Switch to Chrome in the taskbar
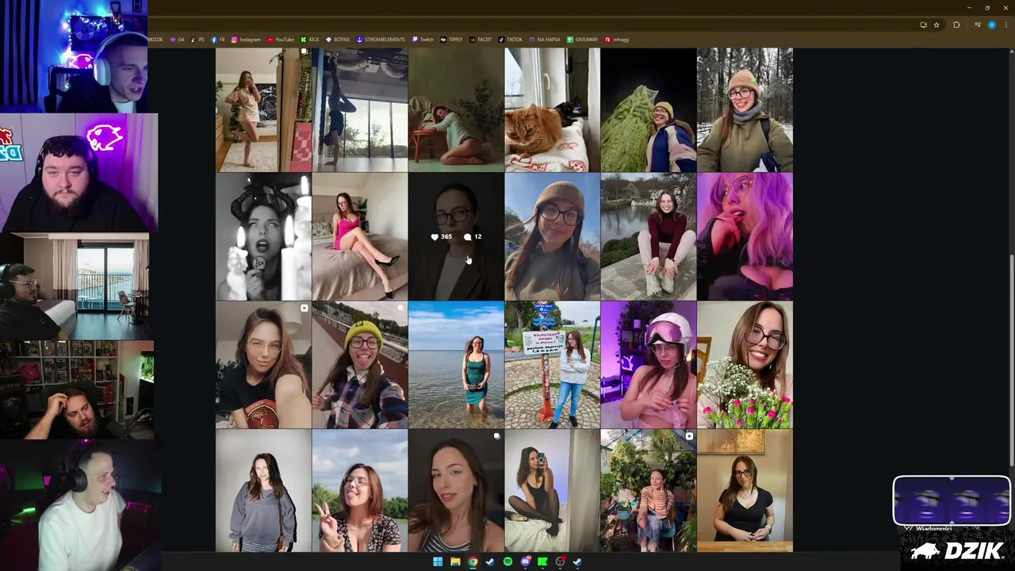This screenshot has height=571, width=1015. click(x=473, y=561)
